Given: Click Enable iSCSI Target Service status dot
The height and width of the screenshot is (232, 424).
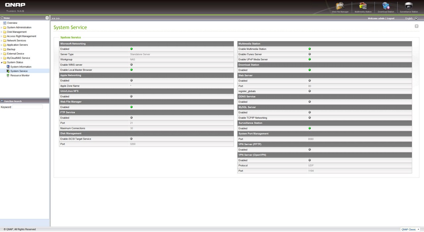Looking at the screenshot, I should (x=132, y=139).
